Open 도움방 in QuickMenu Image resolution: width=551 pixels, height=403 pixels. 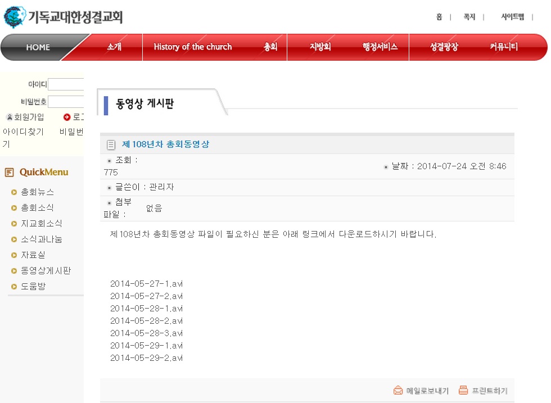pyautogui.click(x=33, y=286)
